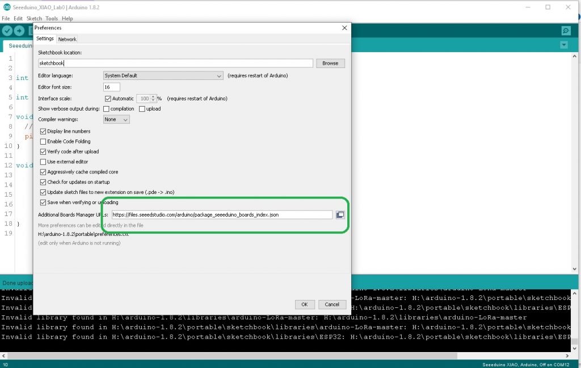Click the Arduino logo in title bar
Viewport: 581px width, 368px height.
(x=7, y=7)
